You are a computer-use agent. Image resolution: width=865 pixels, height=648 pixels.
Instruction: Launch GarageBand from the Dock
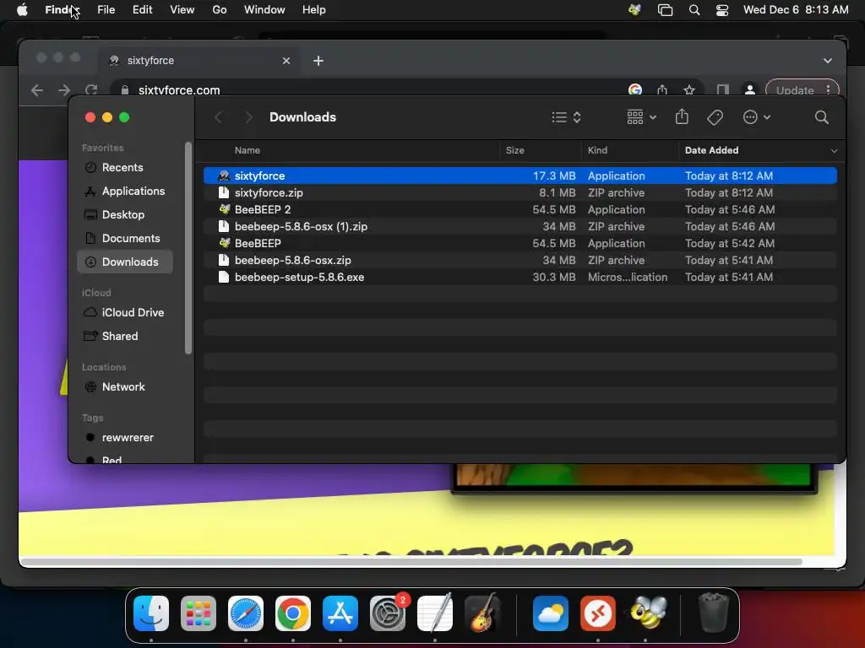[x=482, y=613]
